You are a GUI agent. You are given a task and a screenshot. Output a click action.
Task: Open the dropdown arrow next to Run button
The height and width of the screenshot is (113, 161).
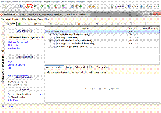point(45,6)
